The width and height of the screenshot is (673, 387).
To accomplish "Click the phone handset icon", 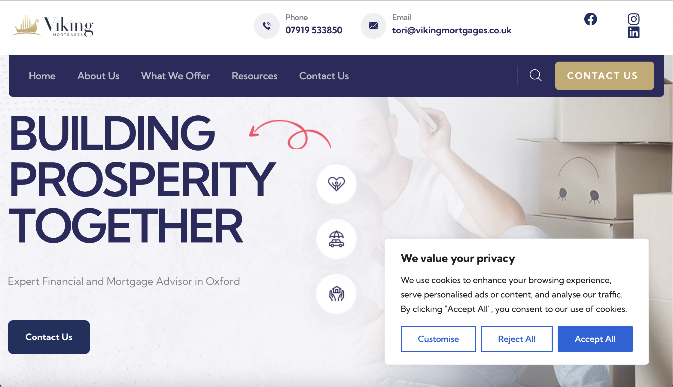I will [x=266, y=26].
